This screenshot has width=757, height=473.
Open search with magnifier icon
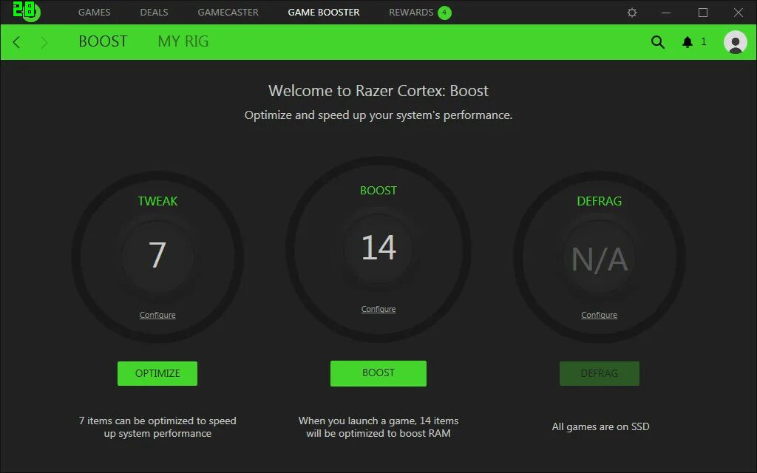(x=657, y=42)
